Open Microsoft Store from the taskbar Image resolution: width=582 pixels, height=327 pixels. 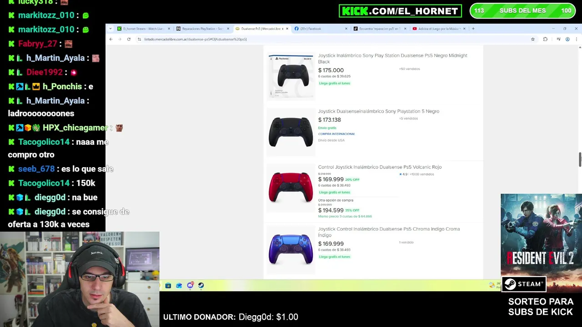click(x=168, y=285)
